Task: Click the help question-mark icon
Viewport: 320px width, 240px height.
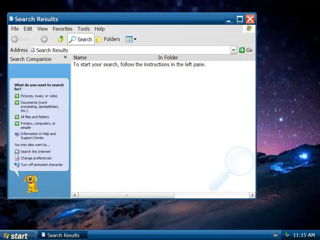Action: point(17,134)
